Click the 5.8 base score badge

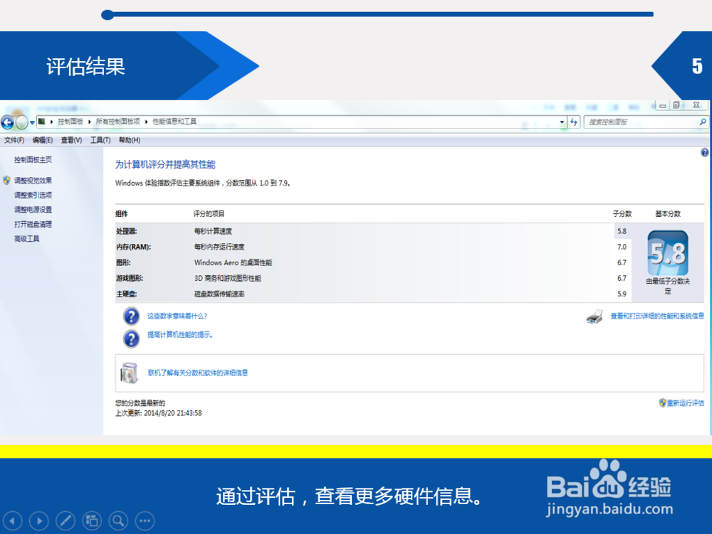[x=668, y=252]
